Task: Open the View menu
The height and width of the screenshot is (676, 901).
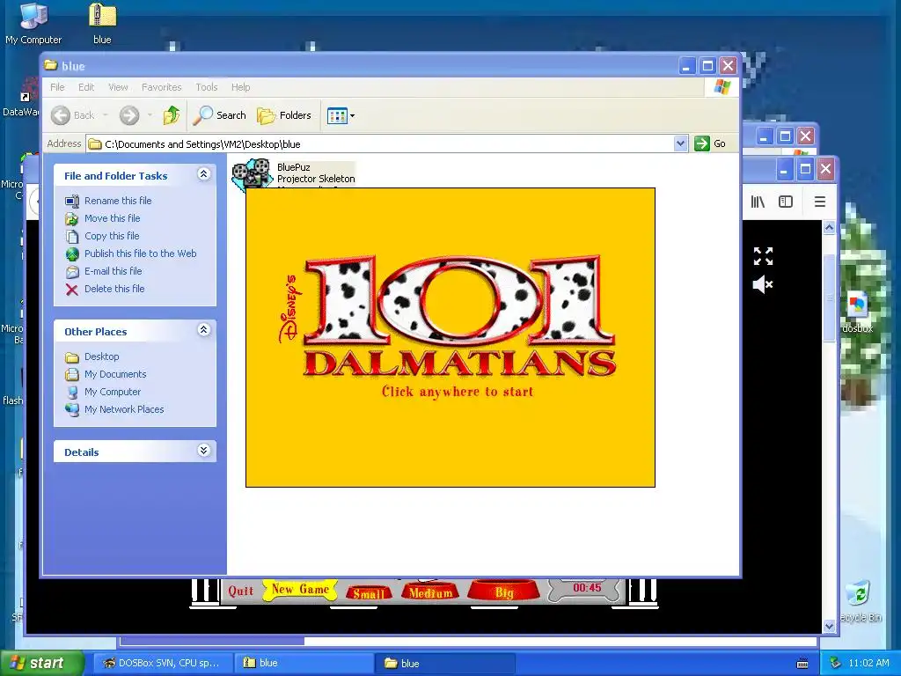Action: (x=118, y=87)
